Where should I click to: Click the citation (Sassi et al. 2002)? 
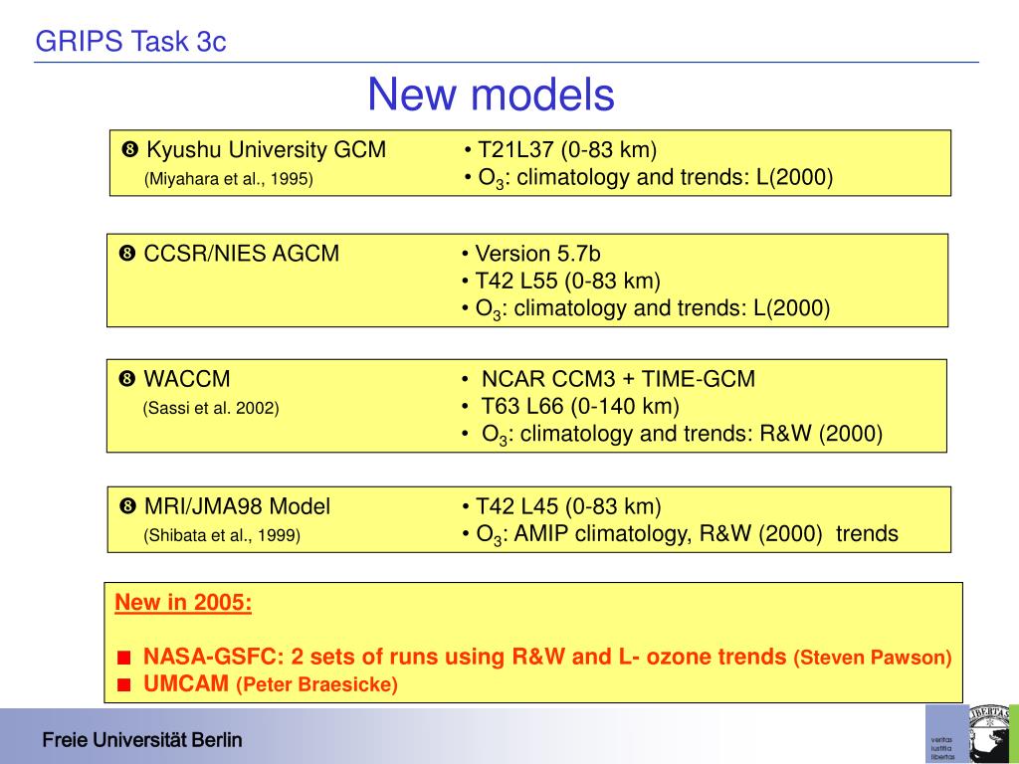coord(211,408)
